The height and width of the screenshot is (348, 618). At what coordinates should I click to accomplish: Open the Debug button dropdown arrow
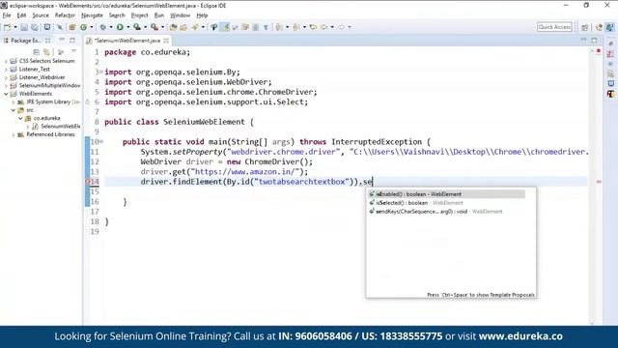pyautogui.click(x=111, y=27)
